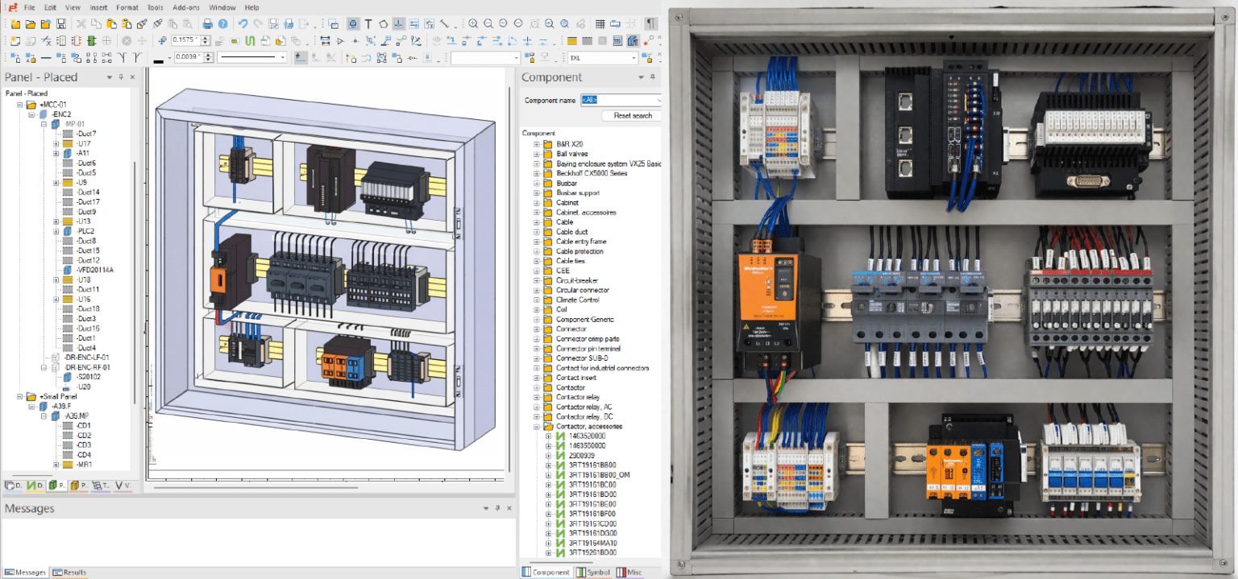Viewport: 1238px width, 579px height.
Task: Collapse the Contactor, accessories folder
Action: (537, 426)
